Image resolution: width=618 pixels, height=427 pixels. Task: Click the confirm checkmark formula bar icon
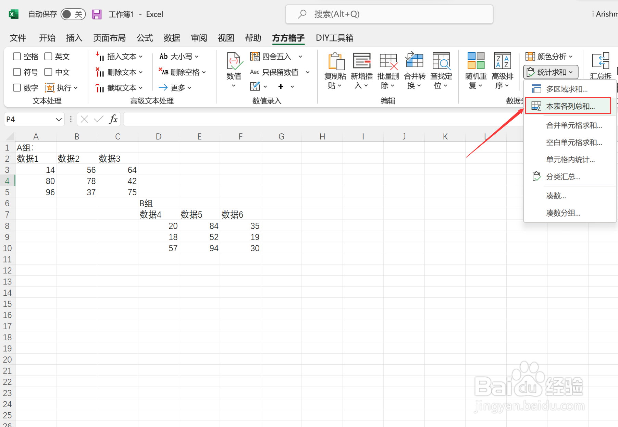point(99,119)
